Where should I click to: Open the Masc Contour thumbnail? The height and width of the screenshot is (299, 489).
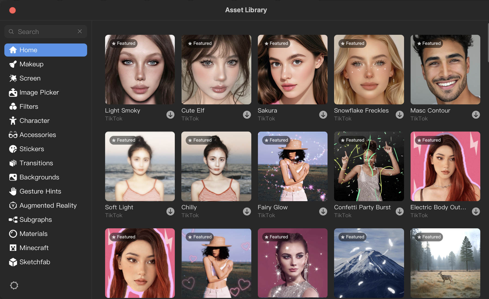(x=445, y=70)
